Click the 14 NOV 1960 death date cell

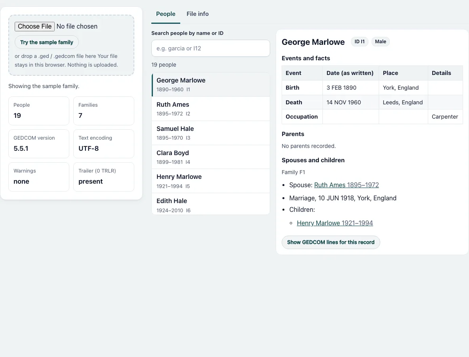tap(351, 102)
